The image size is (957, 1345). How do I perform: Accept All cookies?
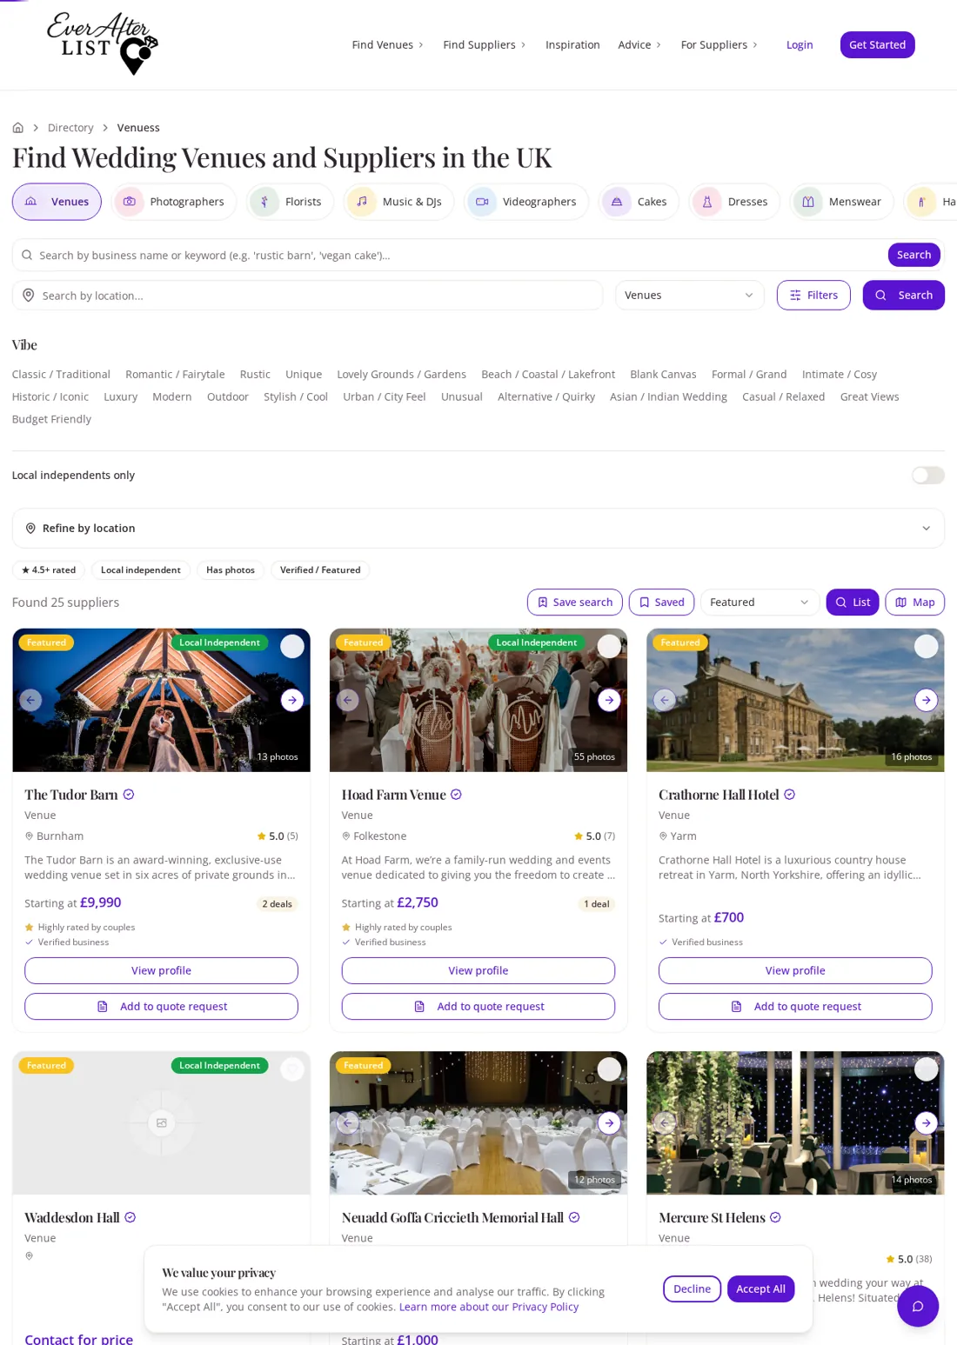click(x=760, y=1288)
